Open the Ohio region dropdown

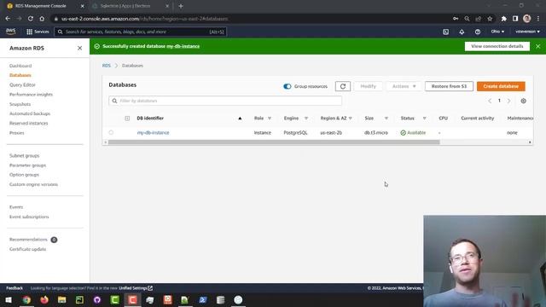pos(497,32)
